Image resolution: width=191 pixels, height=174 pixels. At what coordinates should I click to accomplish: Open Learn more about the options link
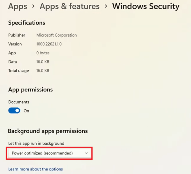pyautogui.click(x=36, y=169)
